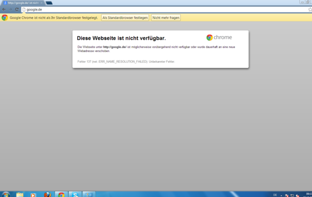The width and height of the screenshot is (312, 197).
Task: Click the Chrome logo in the yellow infobar
Action: pyautogui.click(x=5, y=17)
